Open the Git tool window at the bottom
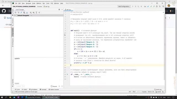 [x=17, y=89]
